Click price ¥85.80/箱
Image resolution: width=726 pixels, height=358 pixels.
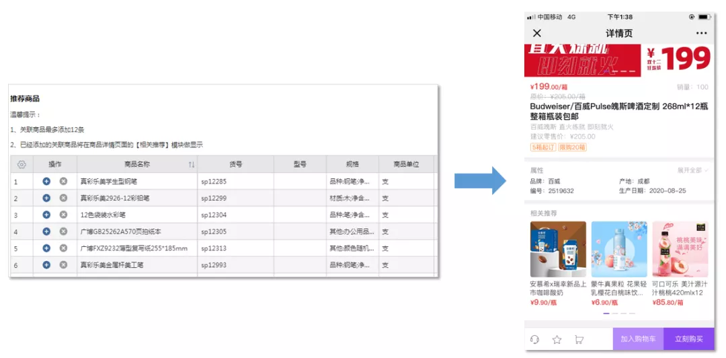click(668, 303)
